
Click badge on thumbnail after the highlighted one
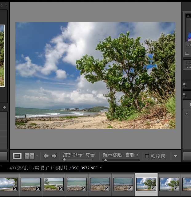click(x=176, y=188)
